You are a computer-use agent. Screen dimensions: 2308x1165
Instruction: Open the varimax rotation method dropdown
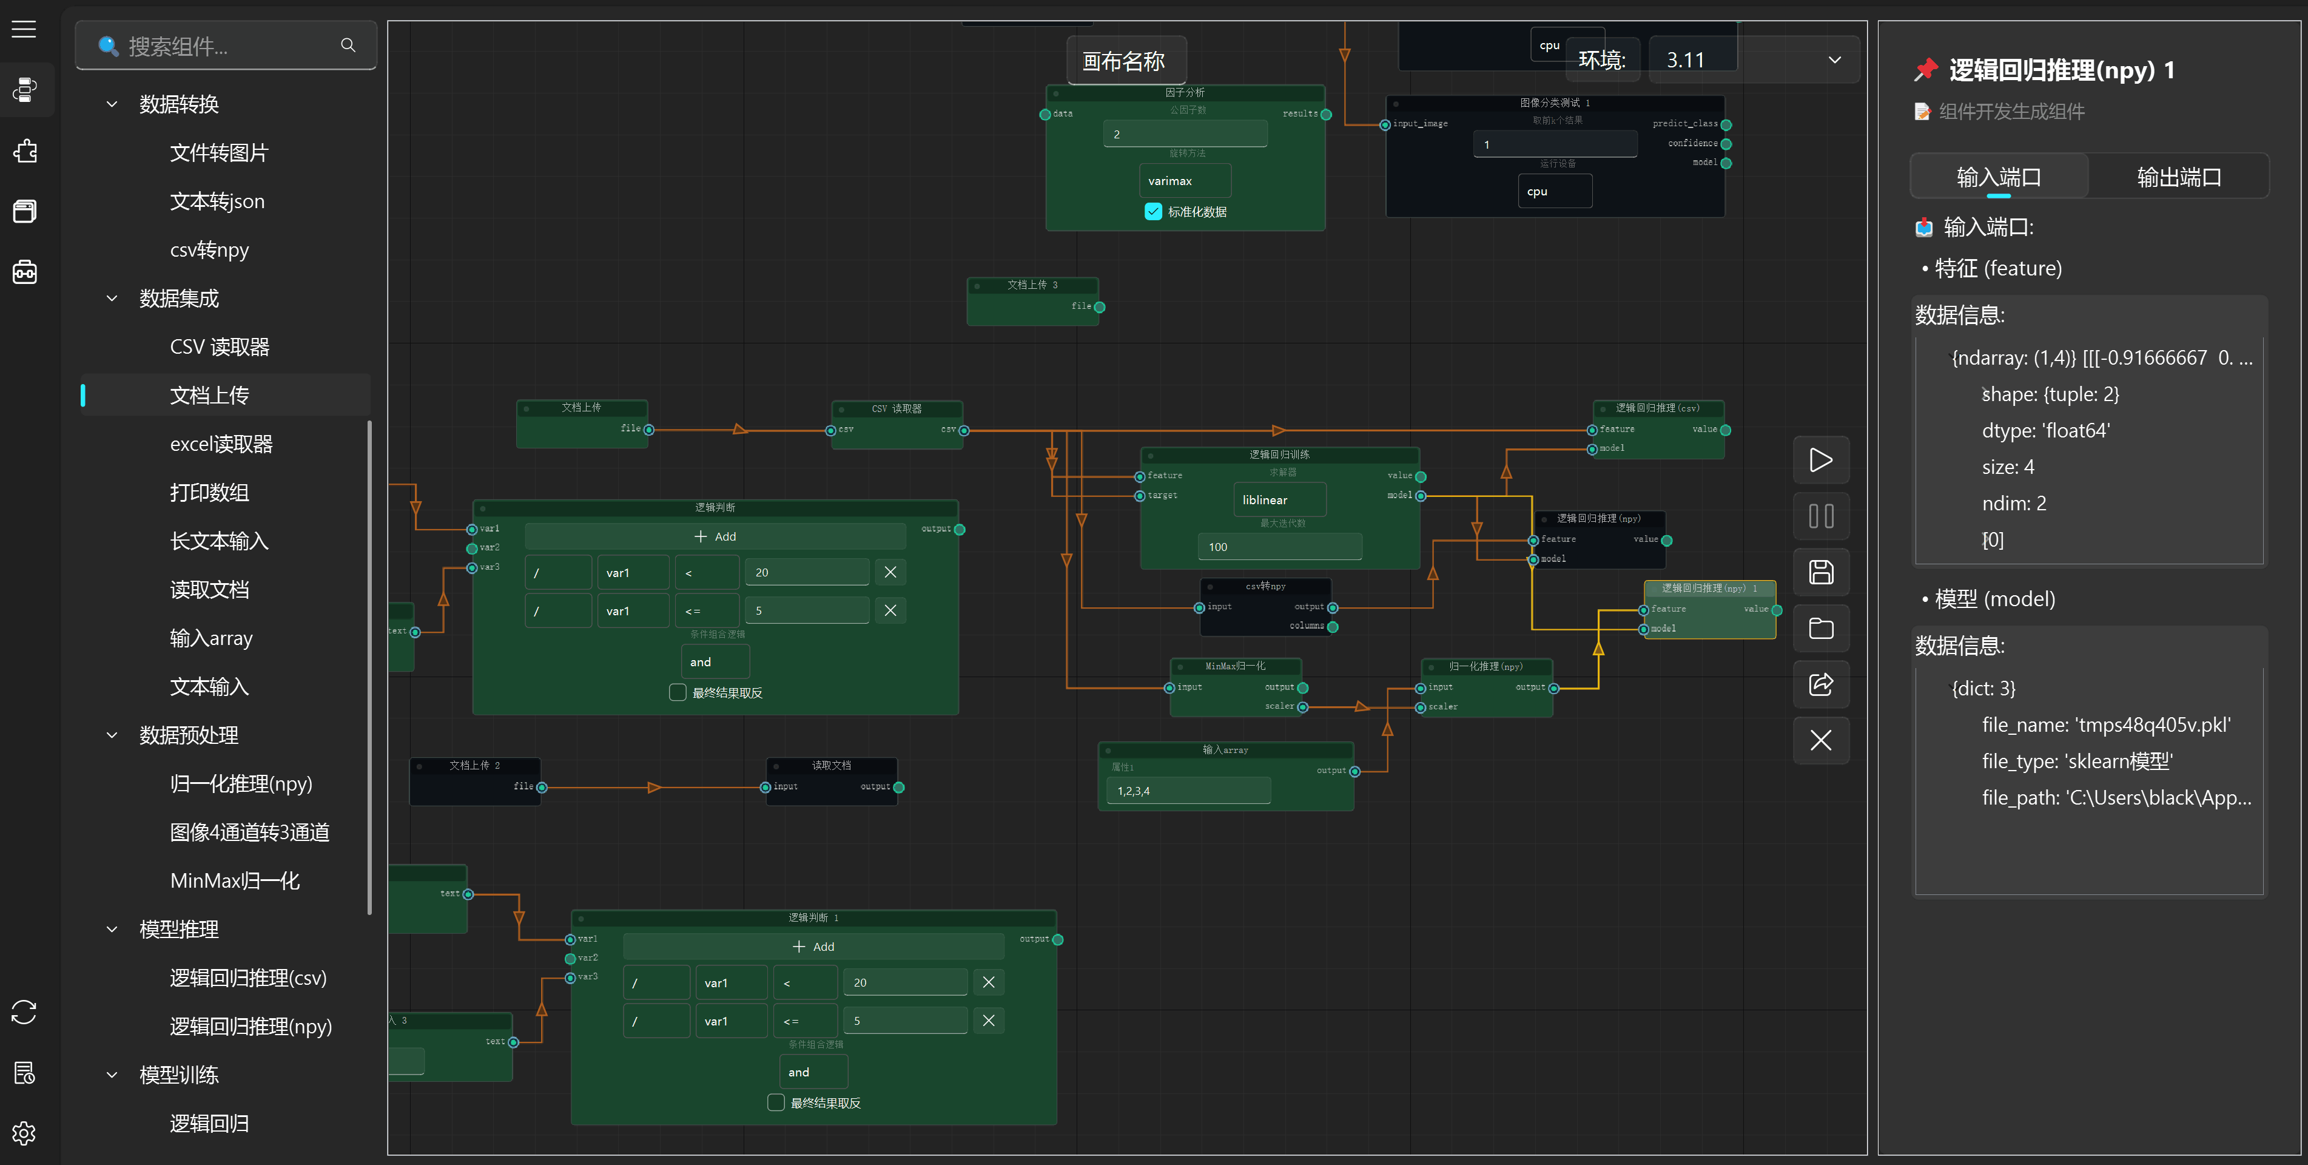(1185, 180)
